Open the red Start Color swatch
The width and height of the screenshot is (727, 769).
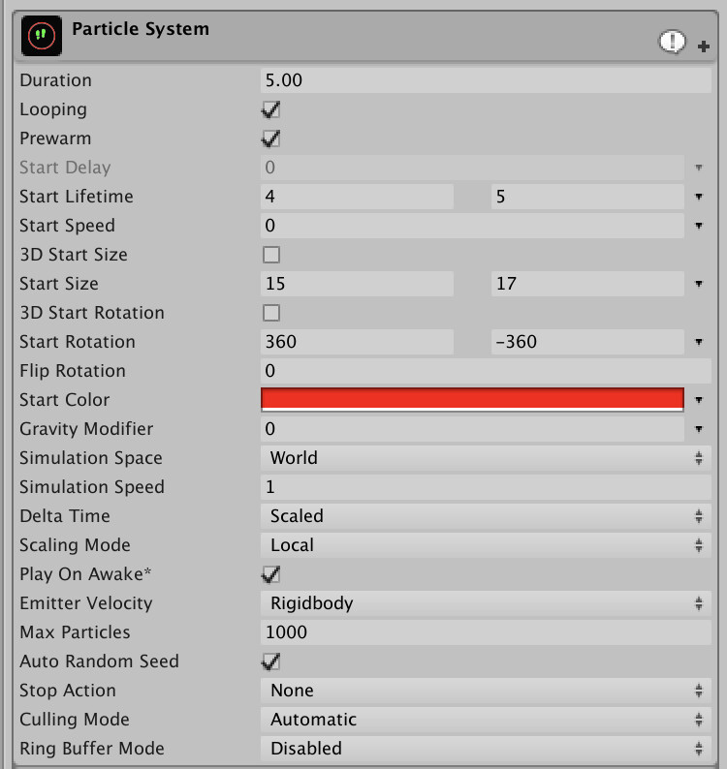472,400
